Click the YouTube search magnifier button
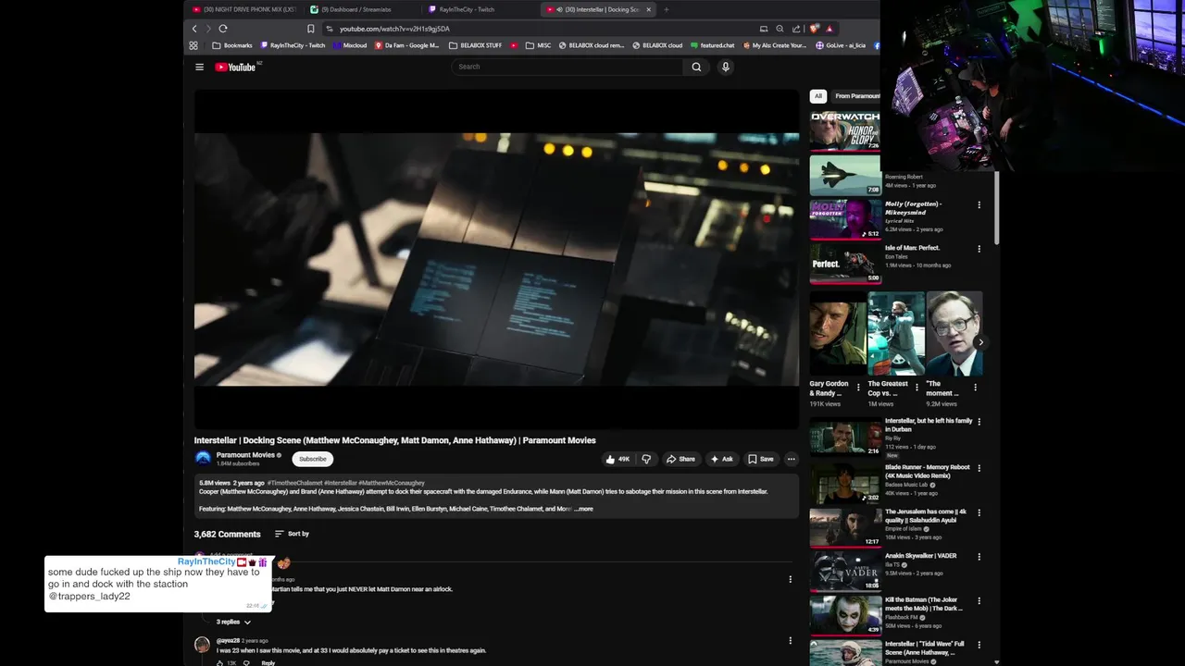 click(696, 67)
